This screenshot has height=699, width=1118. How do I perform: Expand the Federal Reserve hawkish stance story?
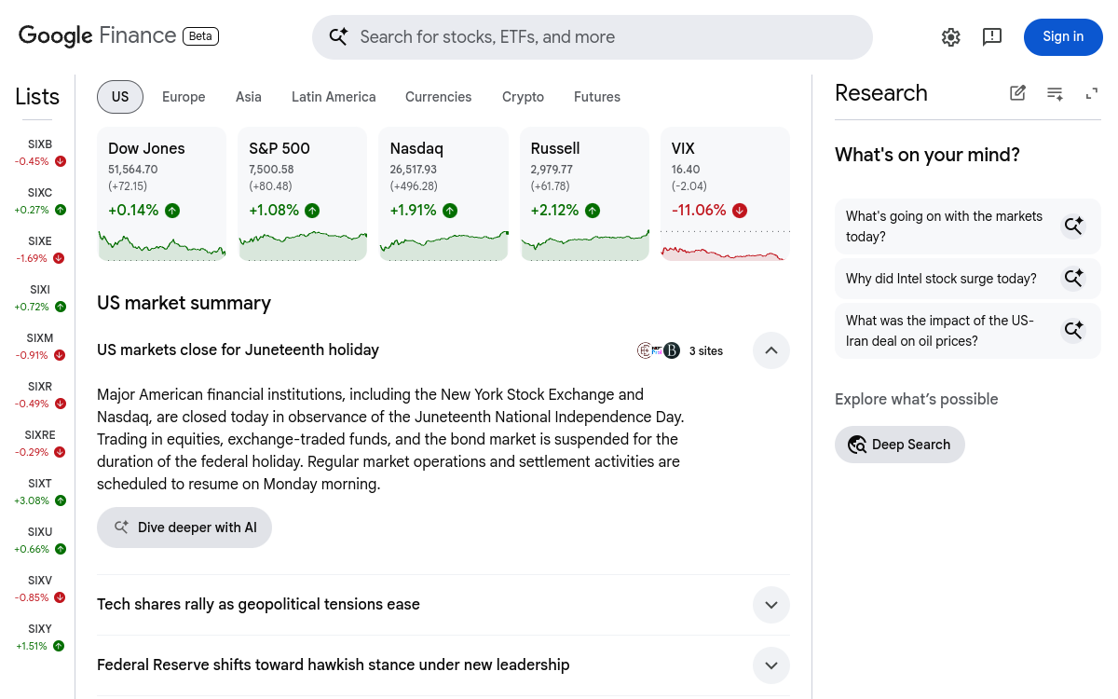click(771, 665)
